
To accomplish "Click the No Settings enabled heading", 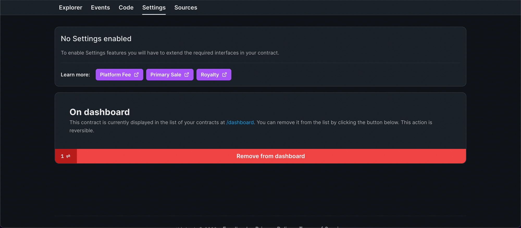I will coord(96,39).
